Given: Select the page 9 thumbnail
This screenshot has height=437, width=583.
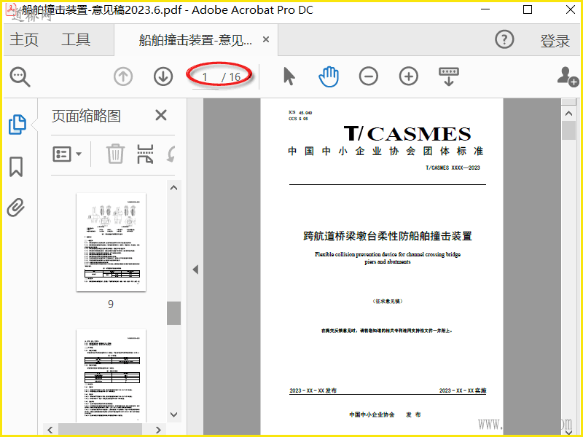Looking at the screenshot, I should pyautogui.click(x=111, y=243).
